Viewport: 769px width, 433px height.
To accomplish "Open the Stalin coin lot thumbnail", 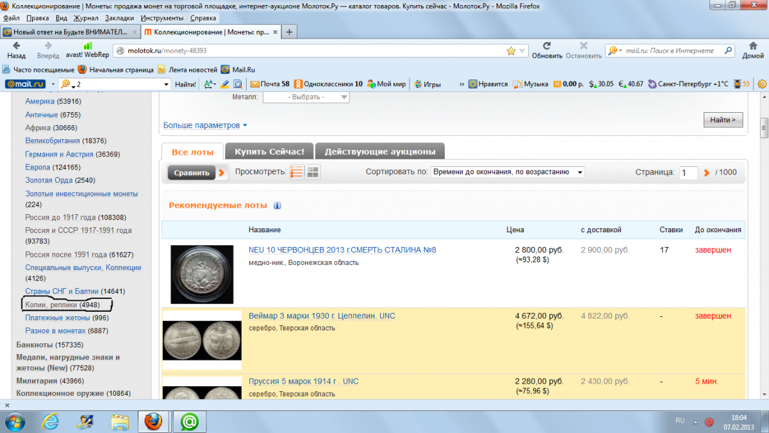I will [202, 274].
